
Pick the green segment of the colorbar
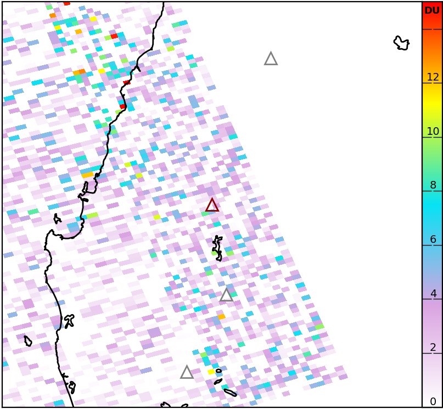tap(432, 164)
